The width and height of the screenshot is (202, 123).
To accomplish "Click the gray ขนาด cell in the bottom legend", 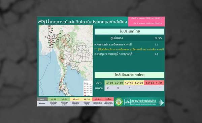I will (x=42, y=99).
